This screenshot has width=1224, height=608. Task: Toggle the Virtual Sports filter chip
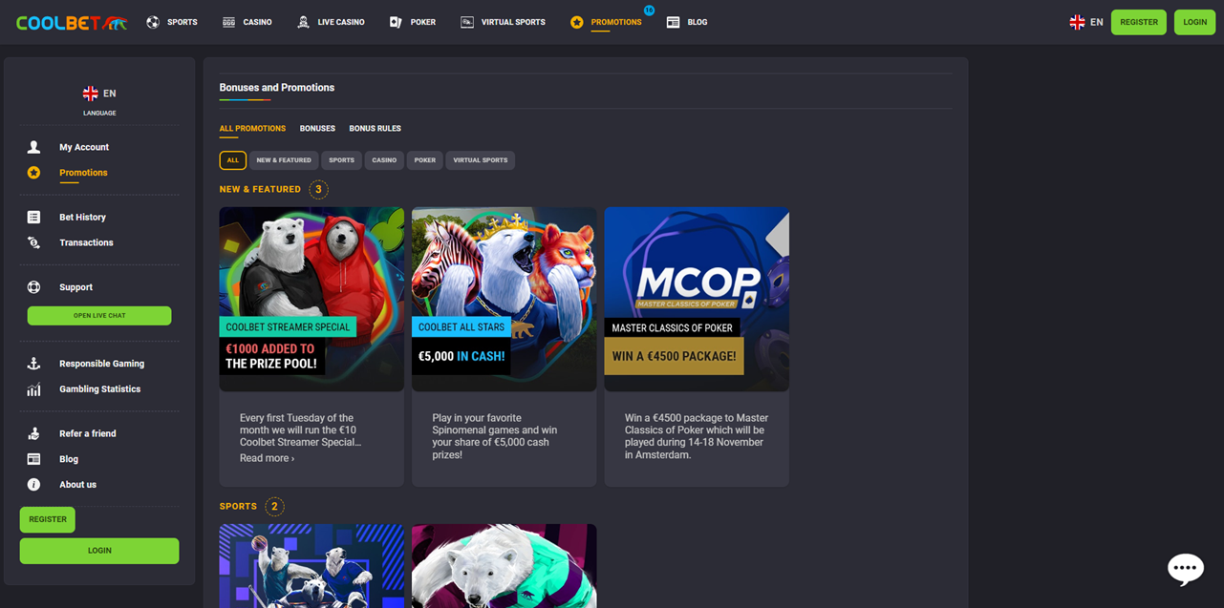[480, 160]
